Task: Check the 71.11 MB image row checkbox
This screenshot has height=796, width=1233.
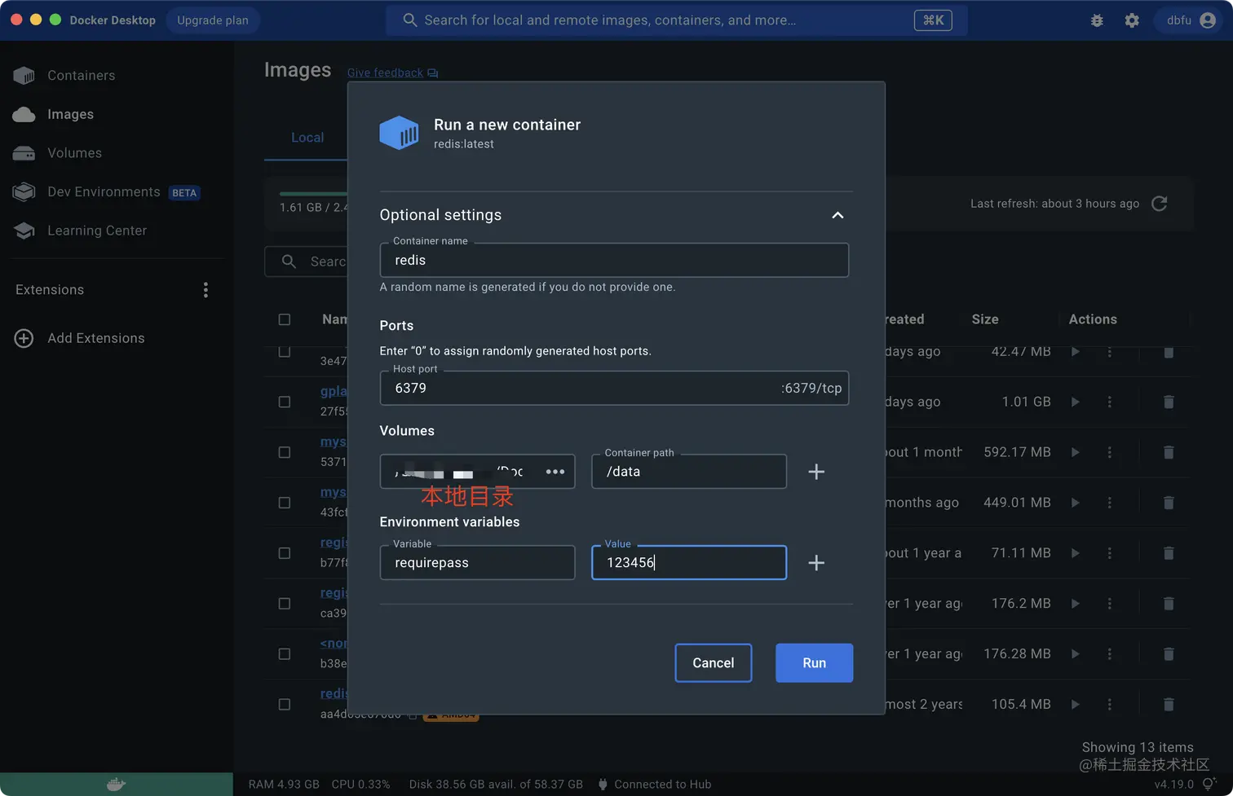Action: point(285,553)
